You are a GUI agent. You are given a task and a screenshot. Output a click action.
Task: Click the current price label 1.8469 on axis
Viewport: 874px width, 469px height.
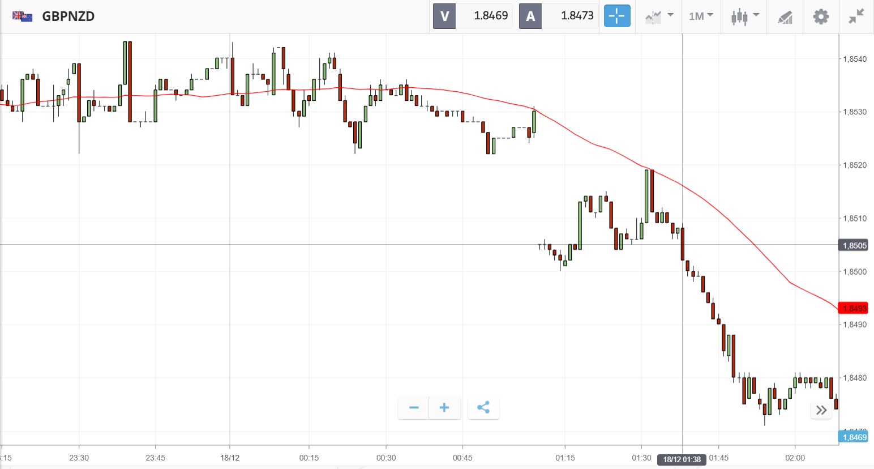[854, 437]
